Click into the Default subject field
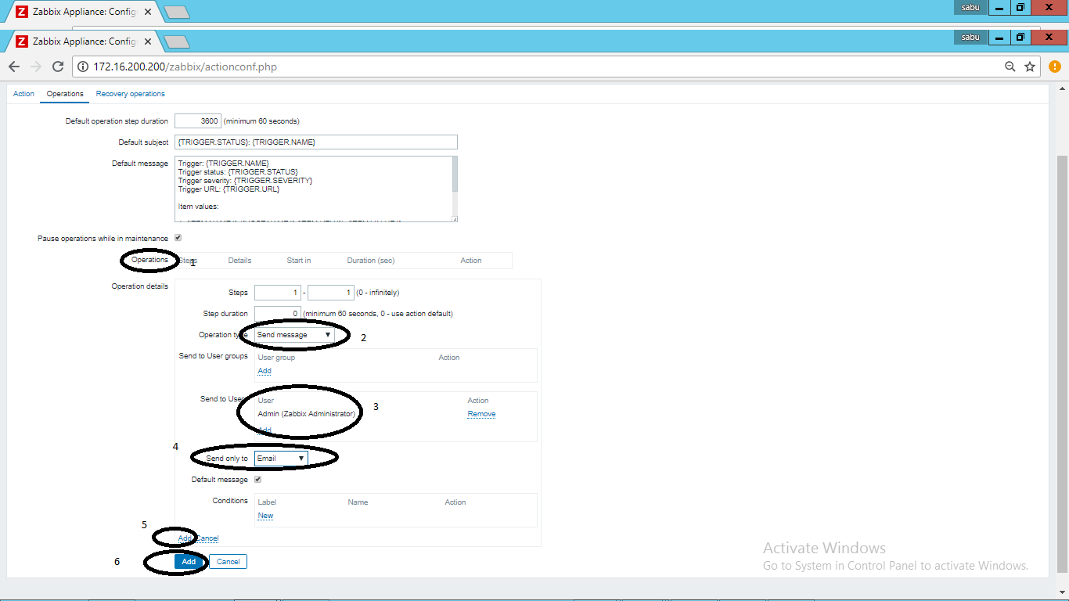The width and height of the screenshot is (1069, 601). (316, 142)
